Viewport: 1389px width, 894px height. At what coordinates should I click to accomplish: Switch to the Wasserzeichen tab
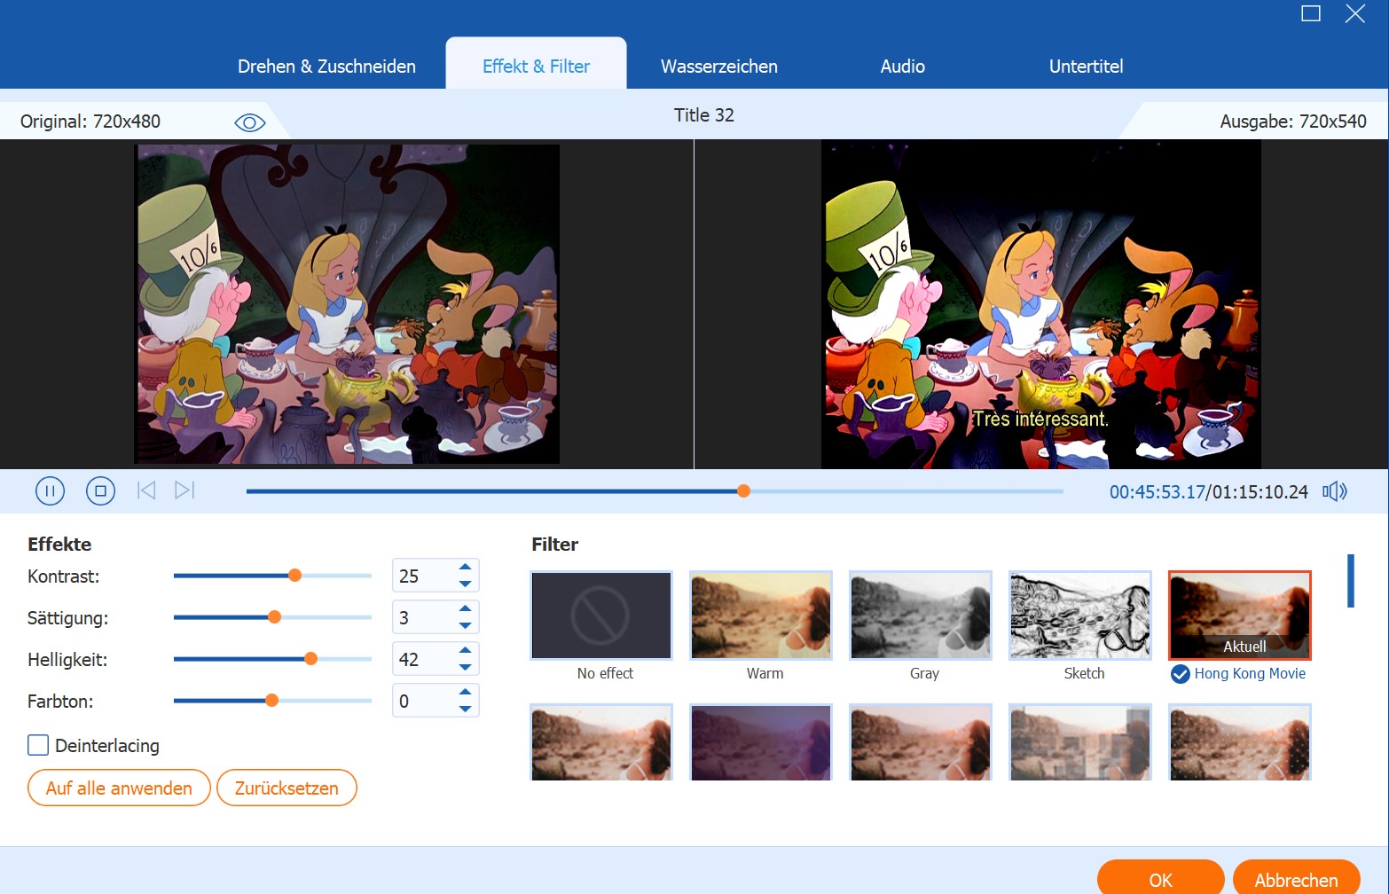pos(719,67)
